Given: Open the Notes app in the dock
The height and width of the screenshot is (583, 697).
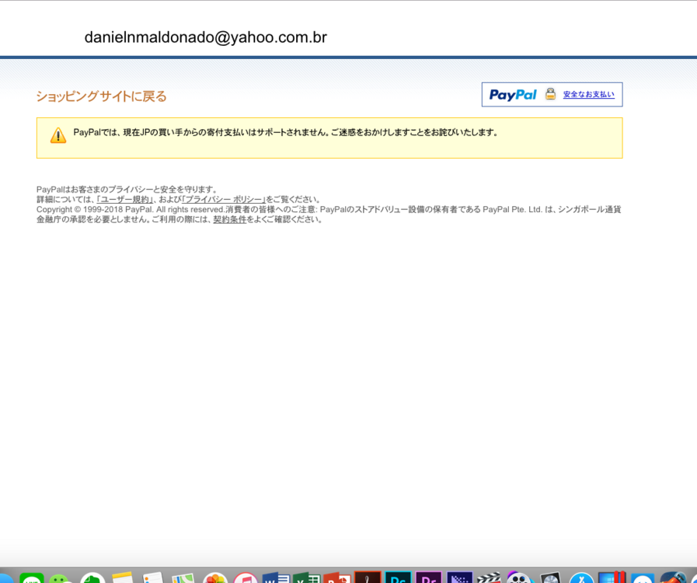Looking at the screenshot, I should coord(123,578).
